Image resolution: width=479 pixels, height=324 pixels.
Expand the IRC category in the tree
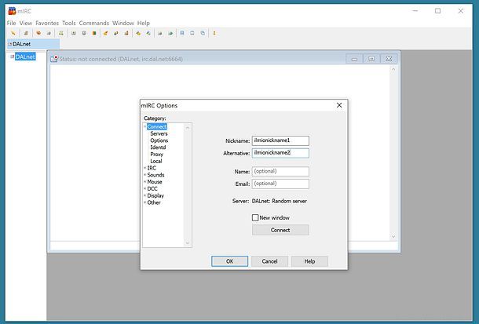[x=145, y=168]
